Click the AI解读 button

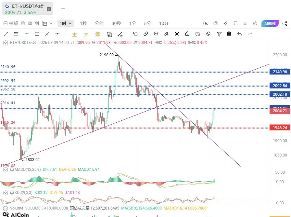click(270, 24)
